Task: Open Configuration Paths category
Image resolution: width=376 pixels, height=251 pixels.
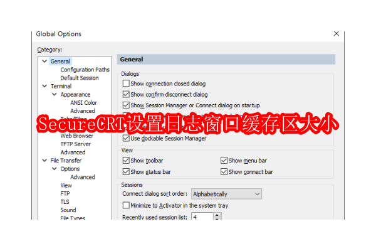Action: [x=85, y=70]
